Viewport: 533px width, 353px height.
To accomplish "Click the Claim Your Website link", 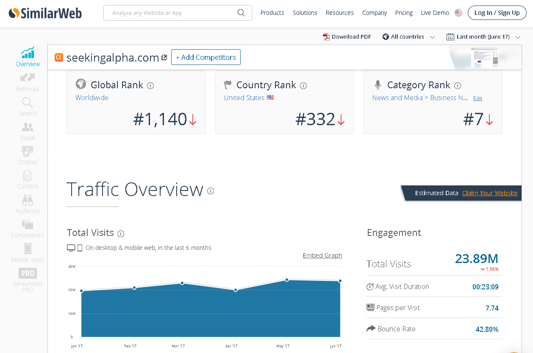I will tap(490, 193).
